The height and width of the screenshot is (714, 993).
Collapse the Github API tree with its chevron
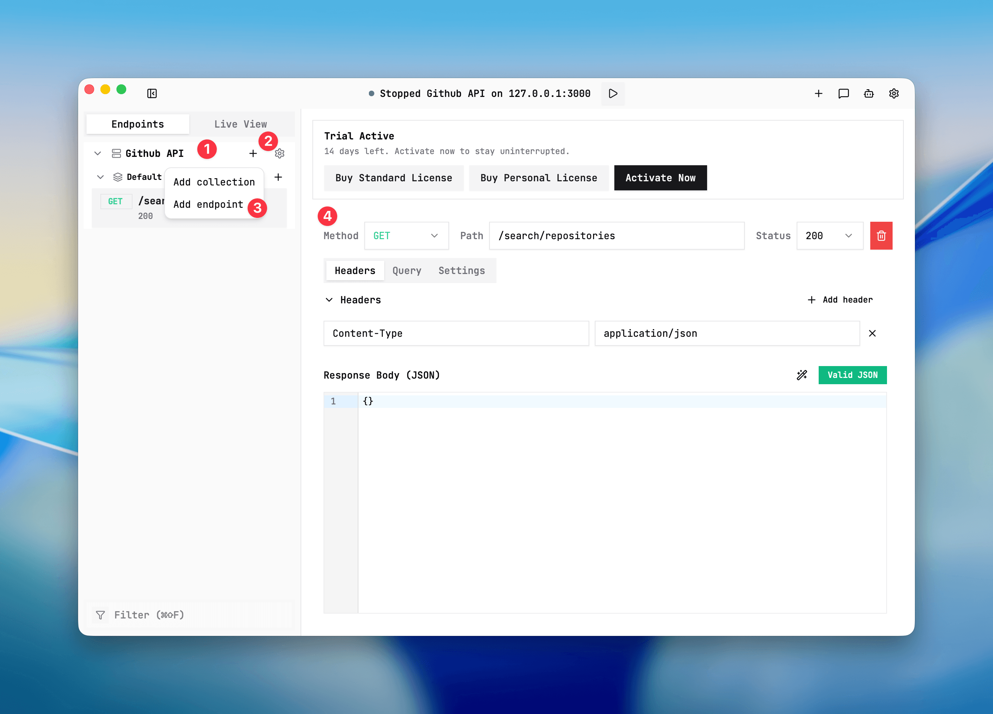tap(97, 153)
